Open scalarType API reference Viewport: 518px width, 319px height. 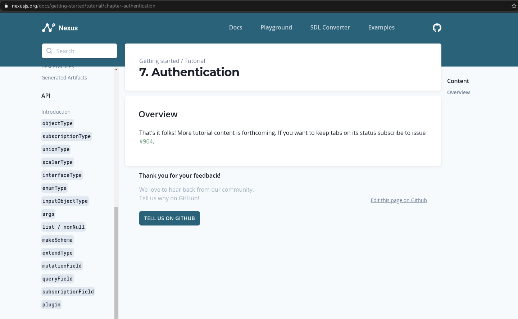[58, 162]
